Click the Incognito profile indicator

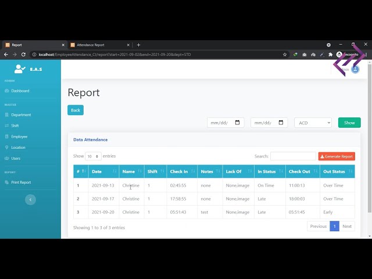(x=348, y=55)
